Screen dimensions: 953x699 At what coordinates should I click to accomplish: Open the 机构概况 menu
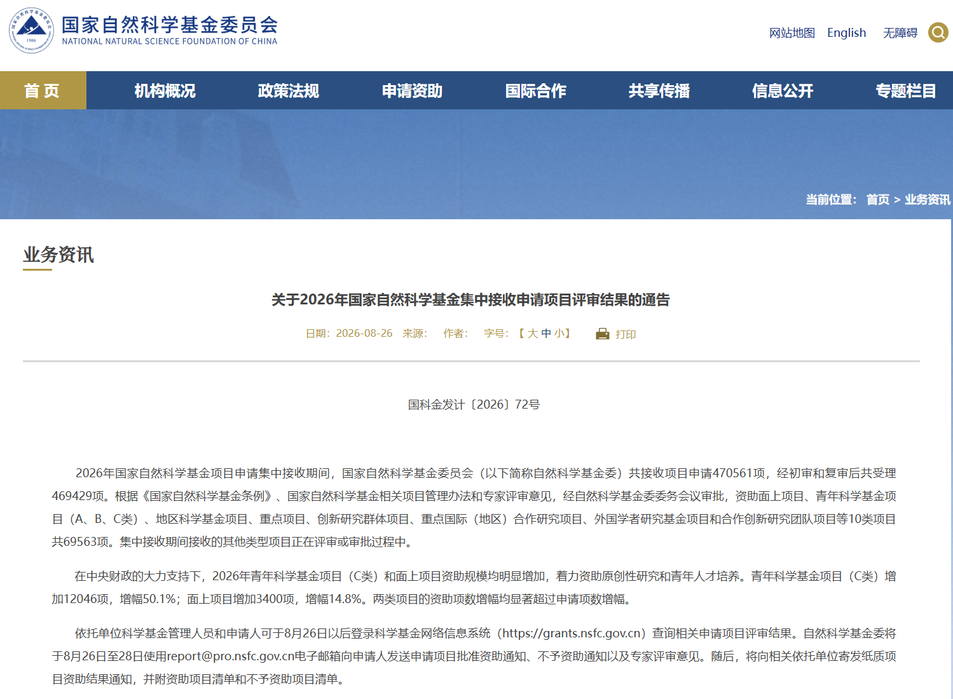click(x=165, y=91)
